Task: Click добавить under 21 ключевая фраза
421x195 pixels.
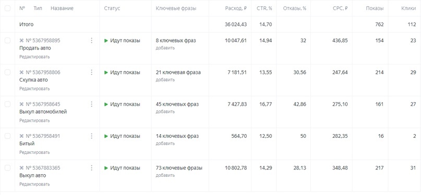Action: coord(165,80)
